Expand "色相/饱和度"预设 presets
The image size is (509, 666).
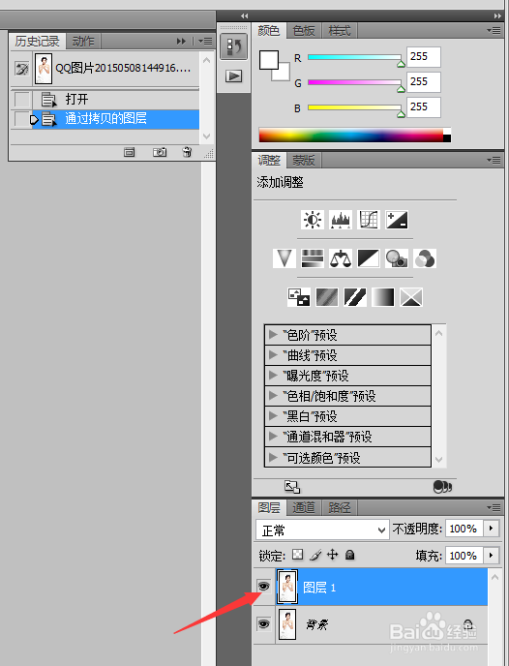tap(273, 396)
